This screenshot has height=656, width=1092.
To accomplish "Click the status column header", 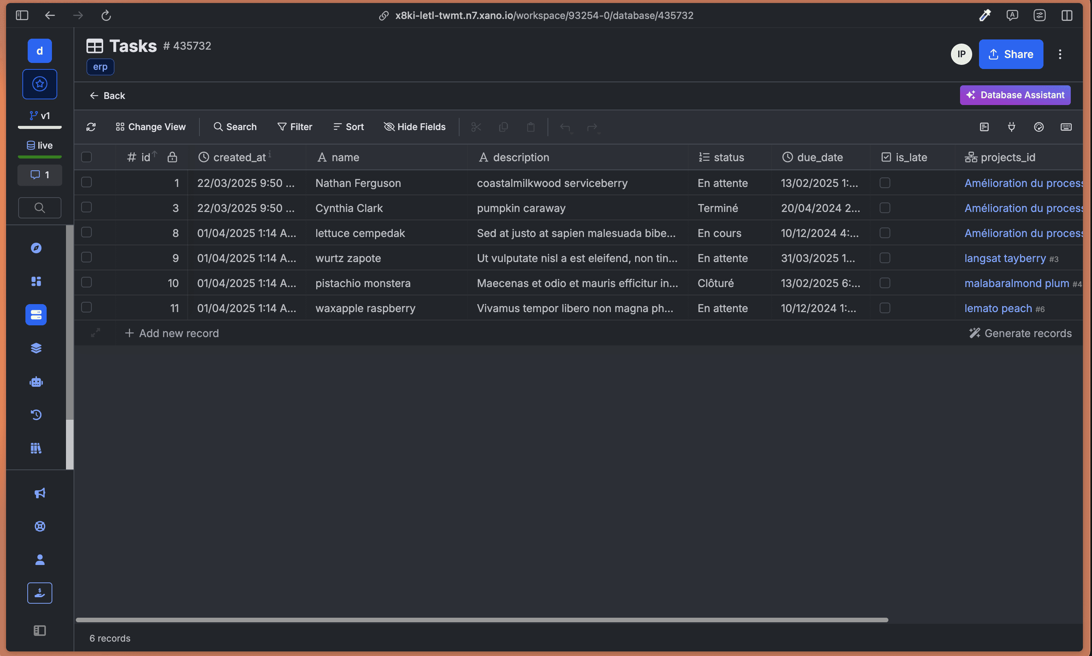I will [729, 157].
